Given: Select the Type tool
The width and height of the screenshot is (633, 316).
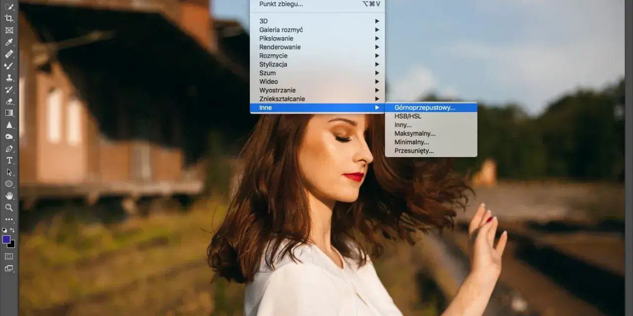Looking at the screenshot, I should click(x=9, y=160).
